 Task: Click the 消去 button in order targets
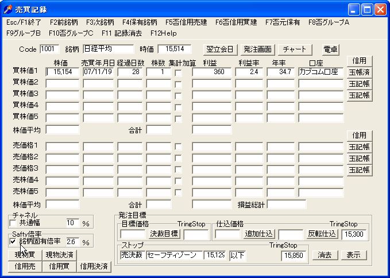pyautogui.click(x=325, y=255)
